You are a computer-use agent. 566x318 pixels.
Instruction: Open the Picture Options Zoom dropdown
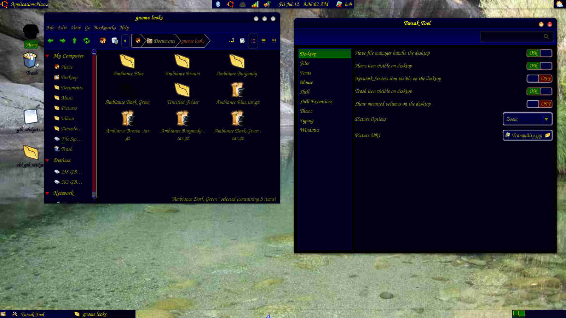point(527,119)
